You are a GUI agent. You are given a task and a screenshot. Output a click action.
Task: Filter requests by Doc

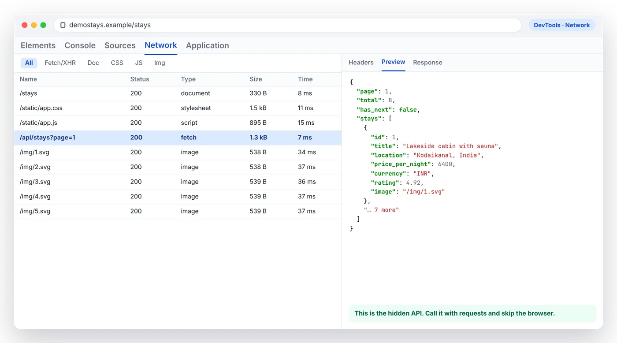pyautogui.click(x=93, y=63)
